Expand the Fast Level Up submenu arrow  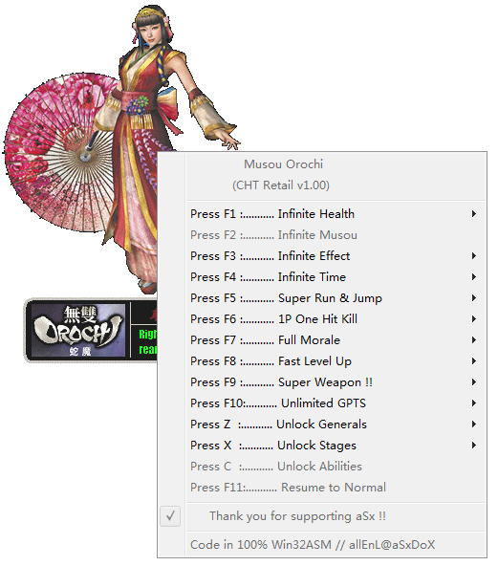click(x=474, y=361)
